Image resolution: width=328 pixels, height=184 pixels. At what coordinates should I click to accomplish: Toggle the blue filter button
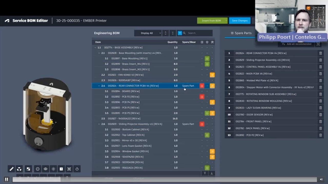(180, 33)
